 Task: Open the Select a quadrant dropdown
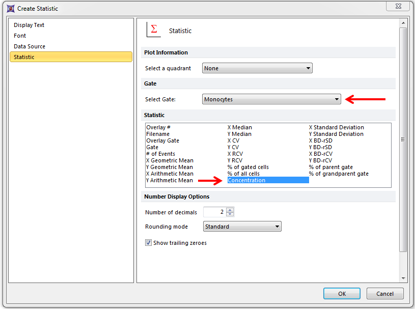pos(257,68)
